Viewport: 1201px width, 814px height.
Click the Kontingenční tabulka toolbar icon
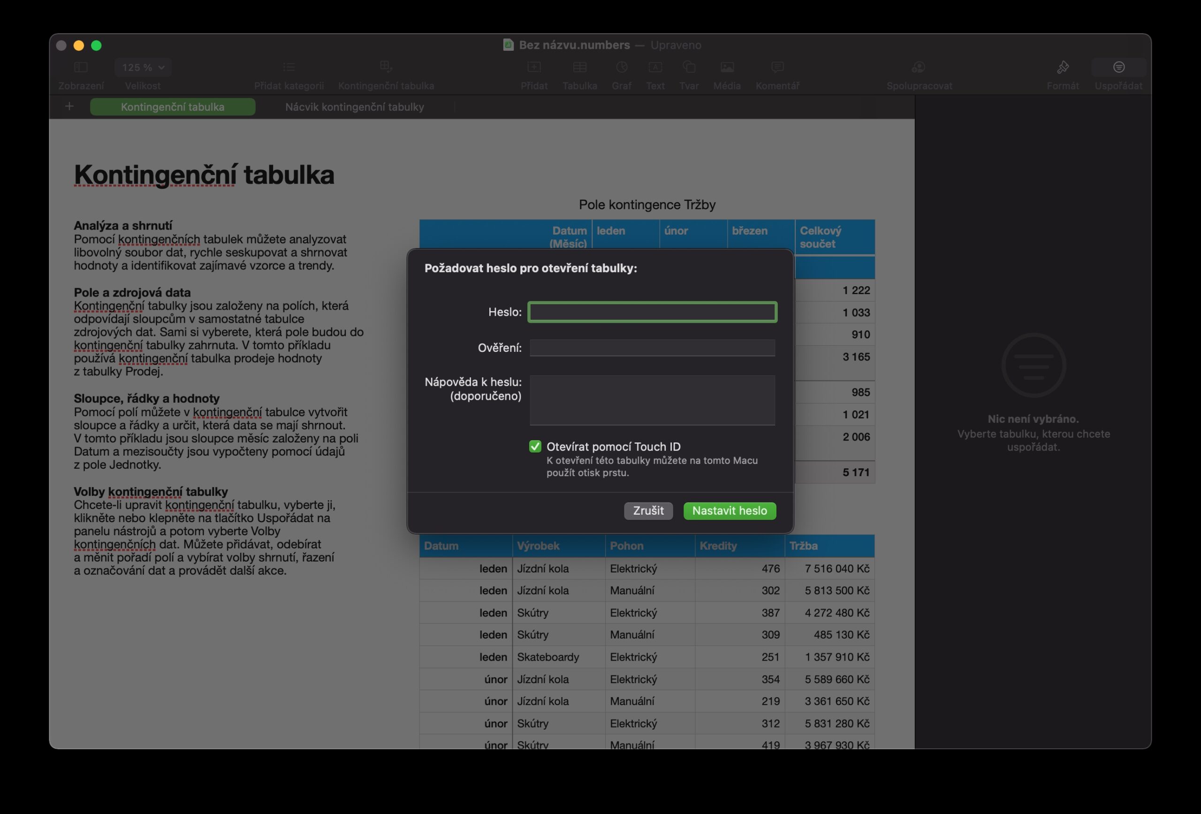(x=386, y=67)
